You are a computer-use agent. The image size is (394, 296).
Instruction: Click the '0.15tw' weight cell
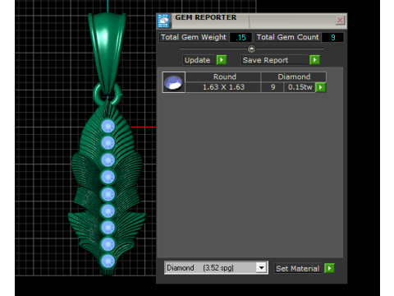pyautogui.click(x=300, y=87)
